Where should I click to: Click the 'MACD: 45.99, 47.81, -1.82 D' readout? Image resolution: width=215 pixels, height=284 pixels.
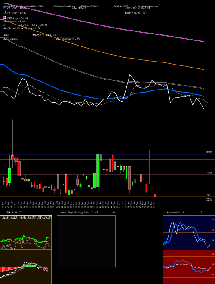pyautogui.click(x=22, y=28)
